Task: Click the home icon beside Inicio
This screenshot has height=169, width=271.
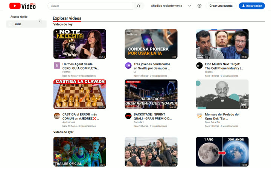Action: point(11,24)
